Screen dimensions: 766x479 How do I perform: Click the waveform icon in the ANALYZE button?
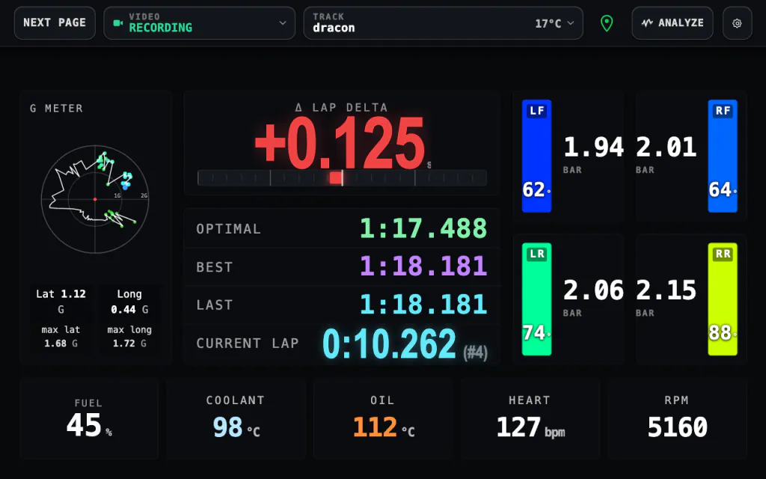[647, 23]
